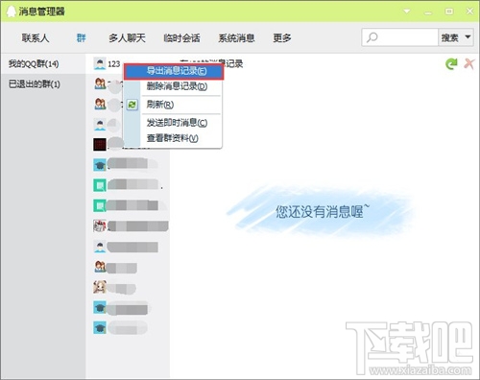
Task: Open the 更多 tab
Action: (x=282, y=38)
